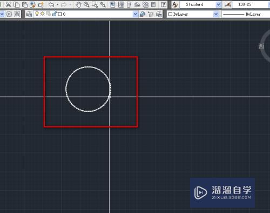270x213 pixels.
Task: Toggle layer 0 freeze sun icon
Action: pos(43,14)
